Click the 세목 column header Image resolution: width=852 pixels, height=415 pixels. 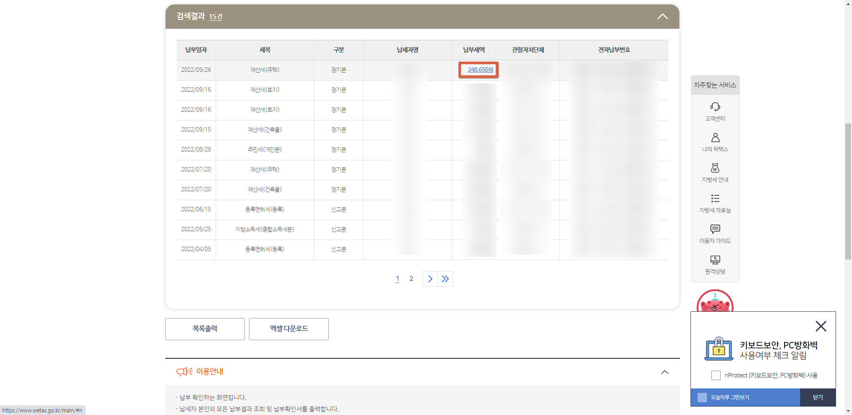click(265, 50)
